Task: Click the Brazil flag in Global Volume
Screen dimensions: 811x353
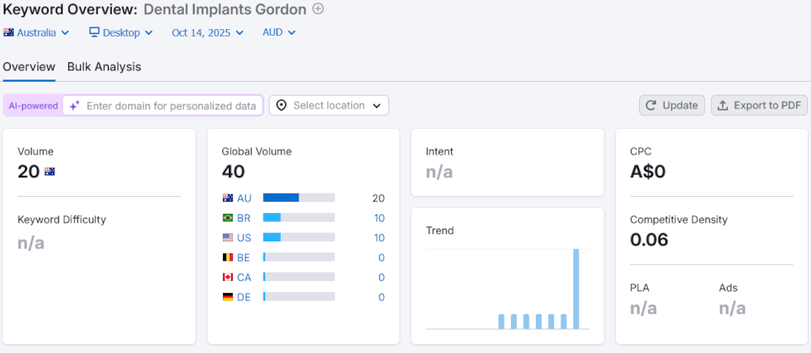Action: pyautogui.click(x=227, y=218)
